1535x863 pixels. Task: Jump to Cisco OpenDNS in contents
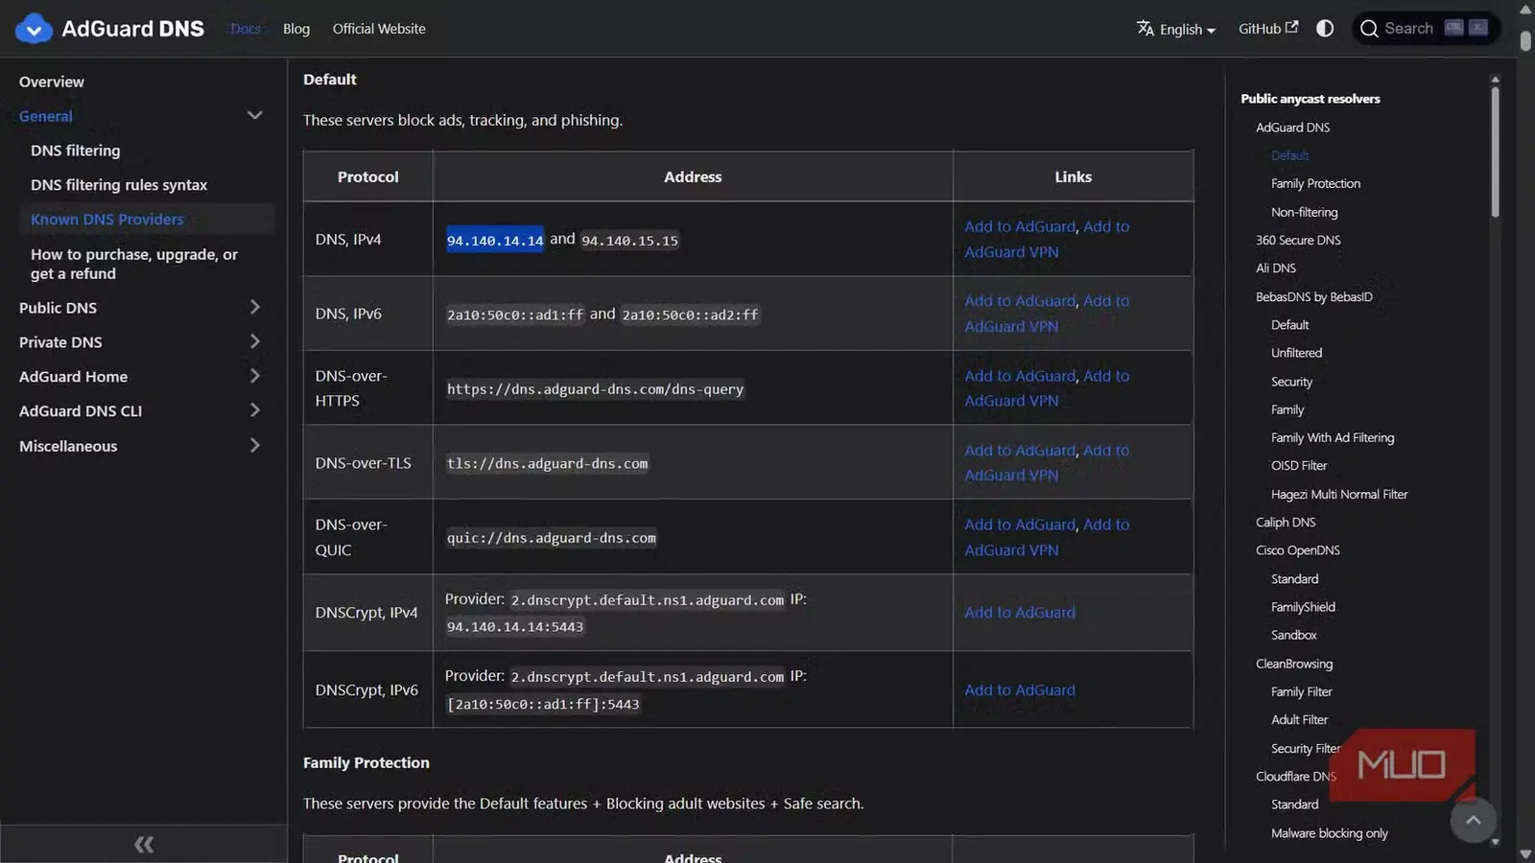(1298, 550)
